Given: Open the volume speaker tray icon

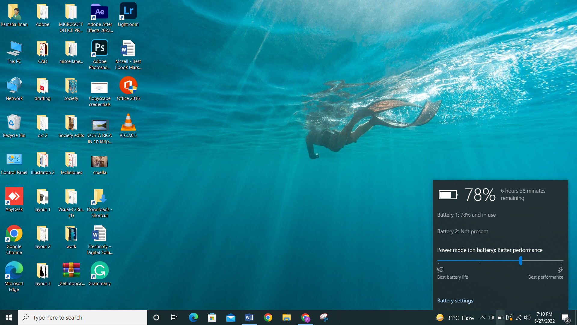Looking at the screenshot, I should (x=527, y=317).
